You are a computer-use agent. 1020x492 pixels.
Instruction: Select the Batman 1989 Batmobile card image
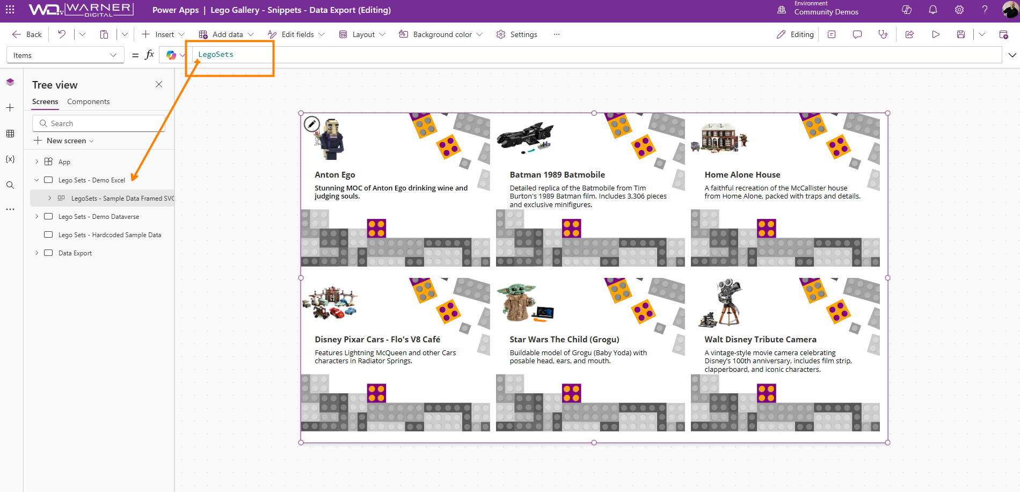[525, 138]
